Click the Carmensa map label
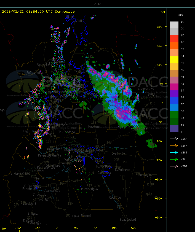The width and height of the screenshot is (195, 232). [x=104, y=173]
